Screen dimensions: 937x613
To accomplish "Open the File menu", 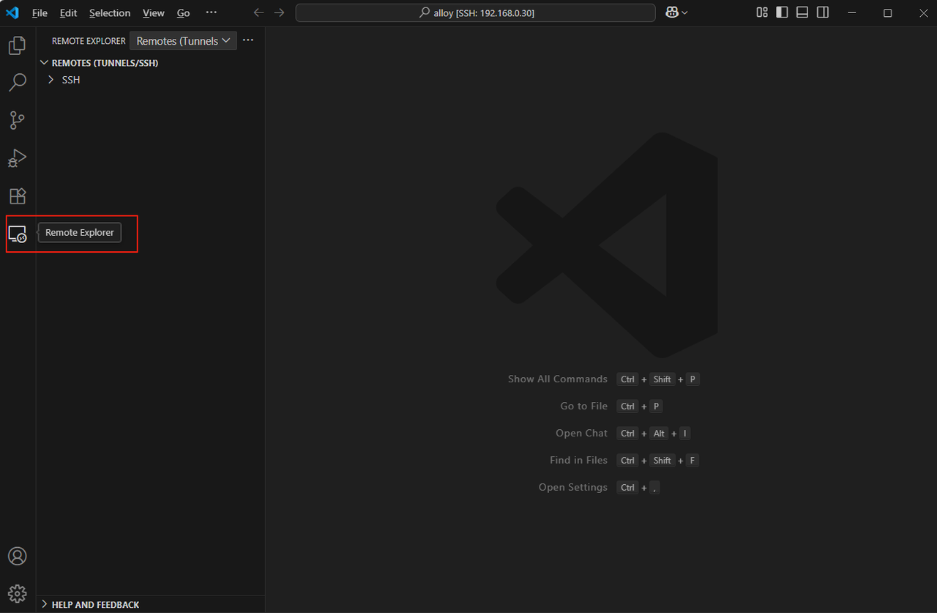I will [x=39, y=12].
